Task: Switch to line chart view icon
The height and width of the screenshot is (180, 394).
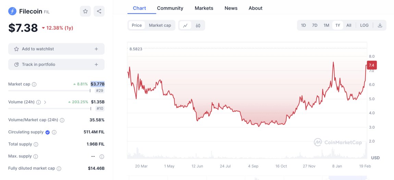Action: click(185, 25)
